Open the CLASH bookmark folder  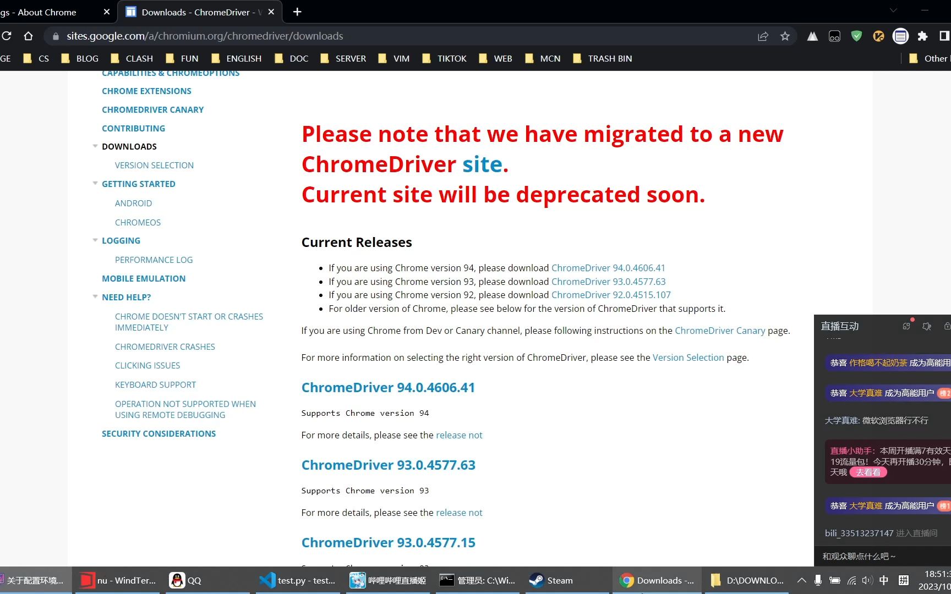point(132,58)
